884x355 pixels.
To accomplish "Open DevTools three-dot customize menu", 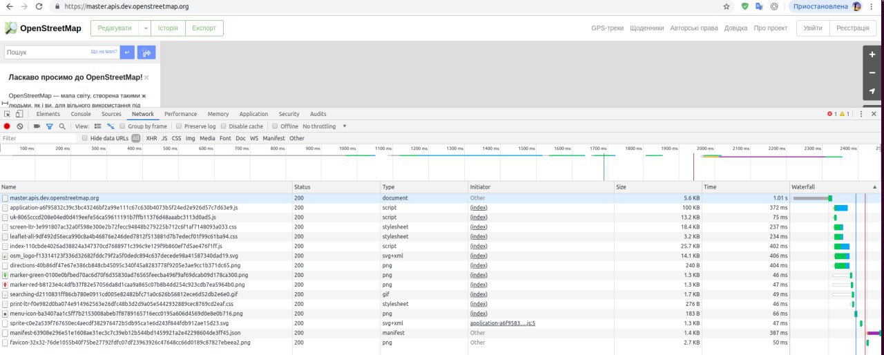I will [861, 114].
